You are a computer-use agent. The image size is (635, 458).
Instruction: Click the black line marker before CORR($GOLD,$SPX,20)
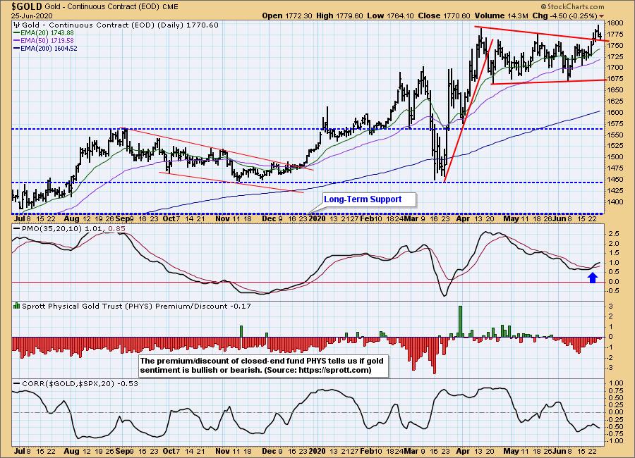17,383
